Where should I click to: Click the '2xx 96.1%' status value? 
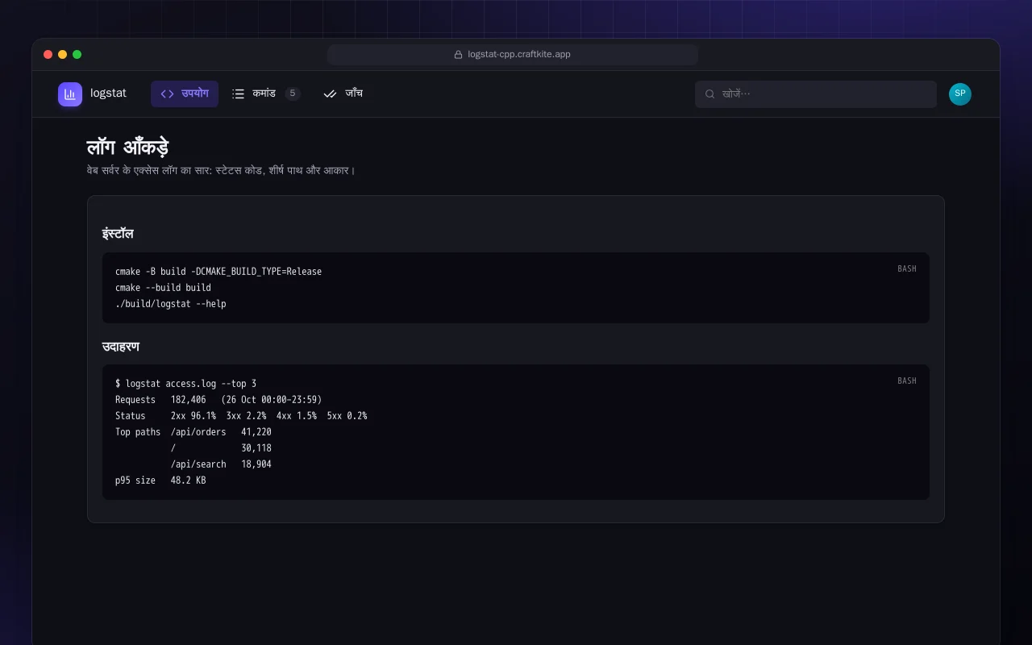click(x=193, y=416)
